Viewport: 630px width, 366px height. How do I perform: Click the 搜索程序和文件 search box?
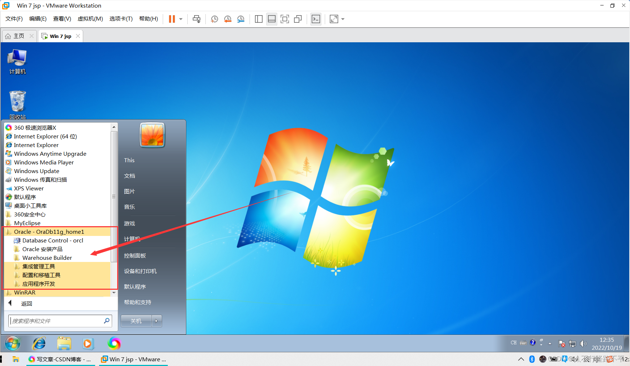pos(60,321)
